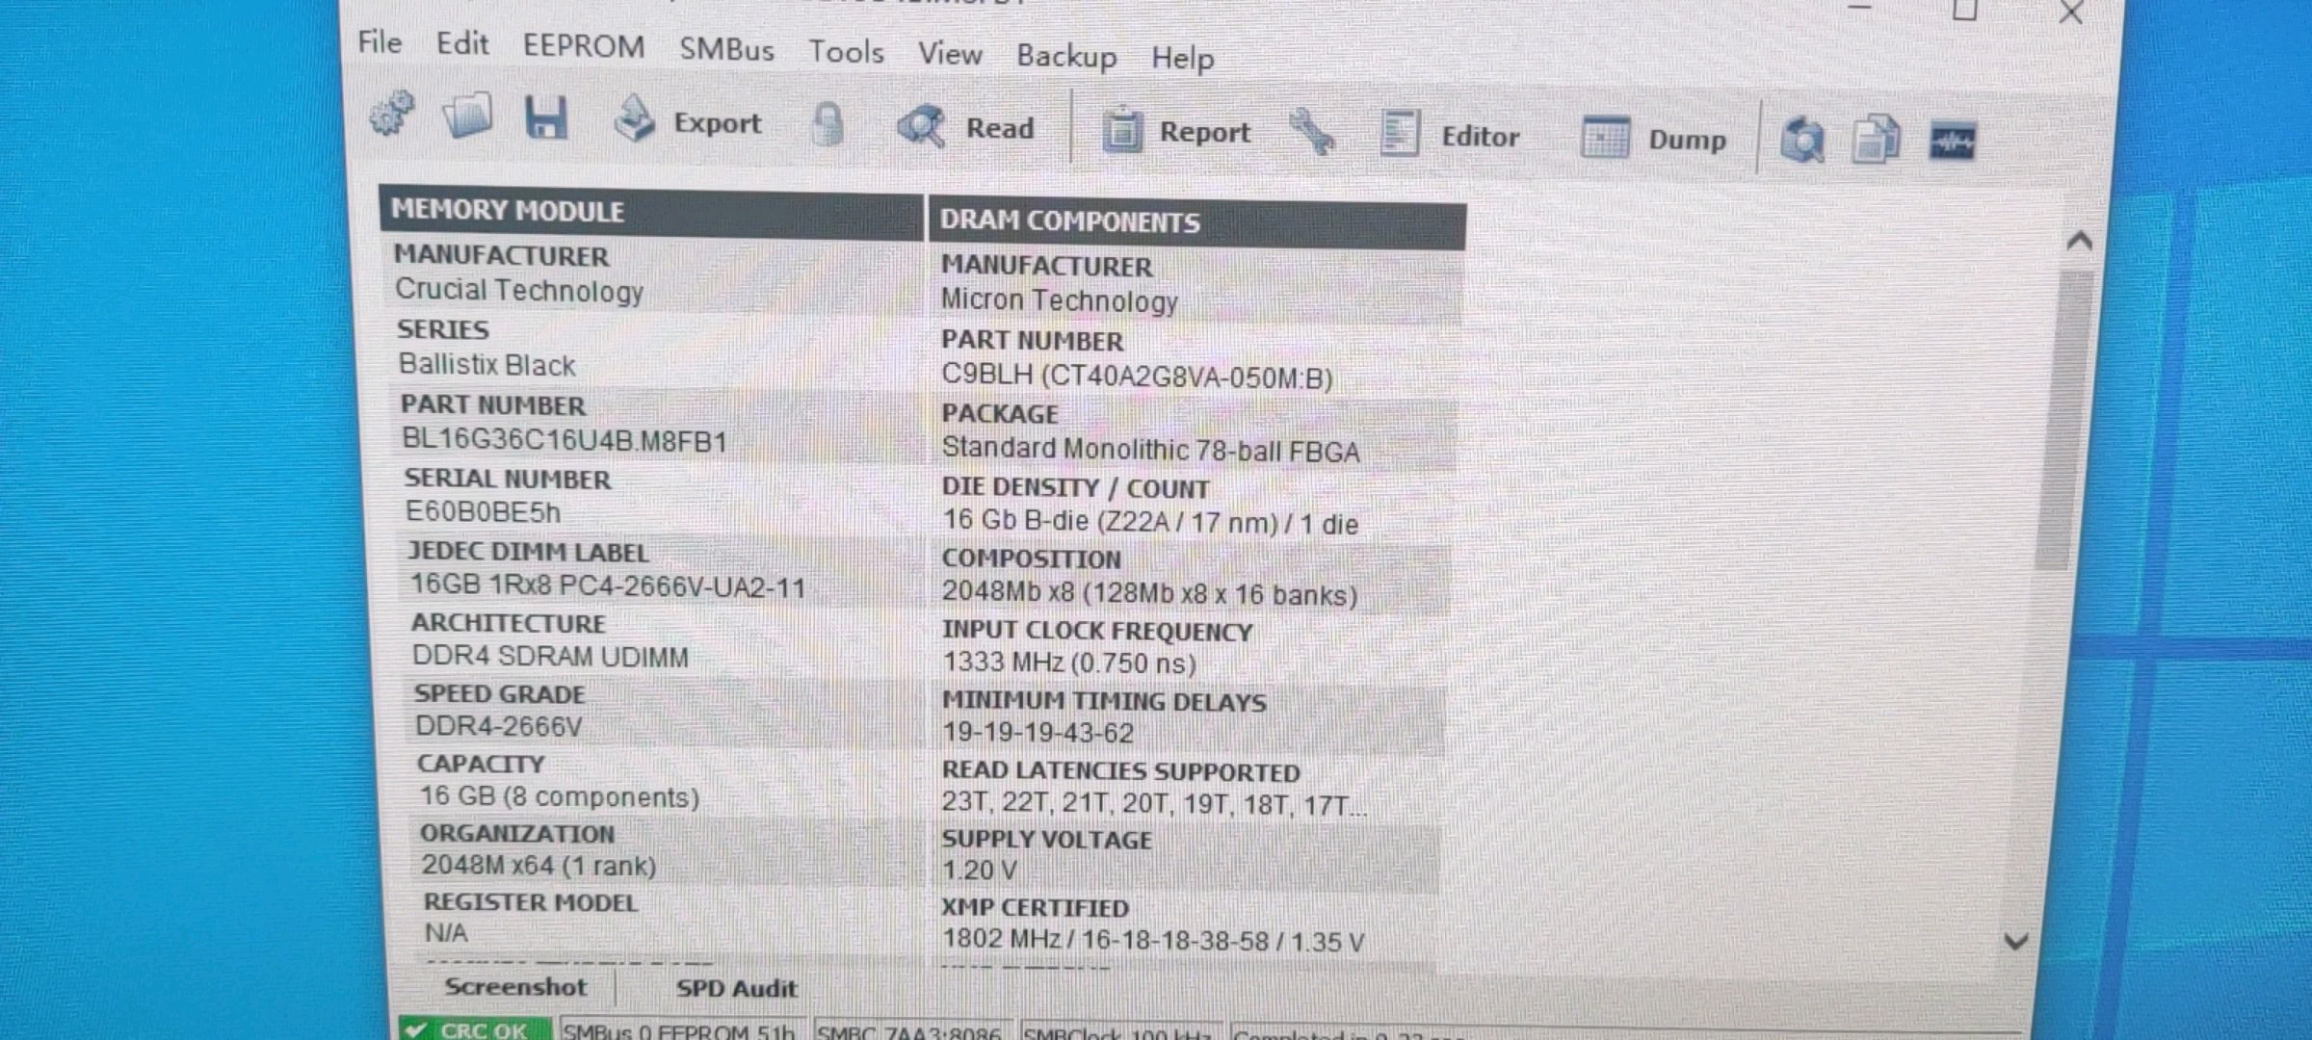Screen dimensions: 2312x1040
Task: Click the screenshot camera toolbar icon
Action: coord(1801,141)
